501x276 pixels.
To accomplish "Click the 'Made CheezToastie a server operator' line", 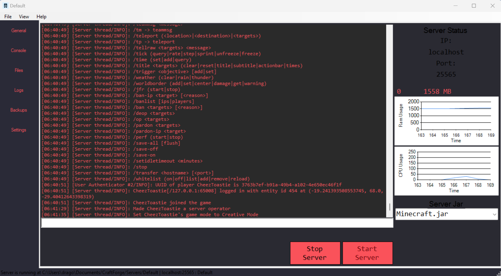I will [136, 208].
